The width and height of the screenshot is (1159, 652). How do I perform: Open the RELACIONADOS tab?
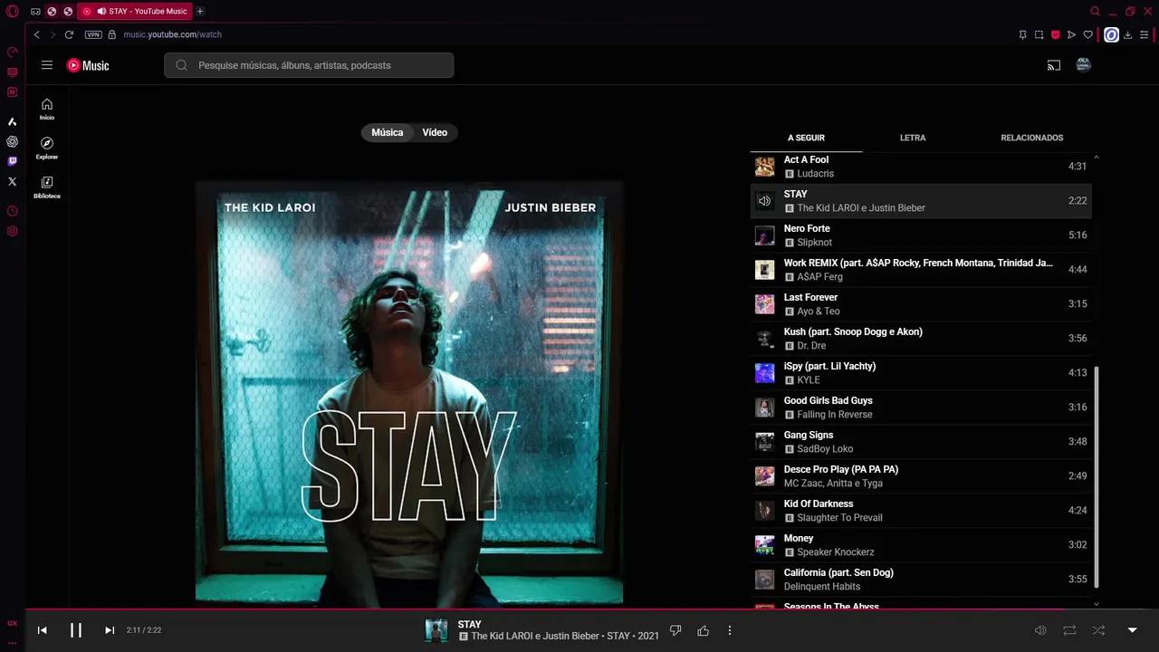coord(1032,138)
